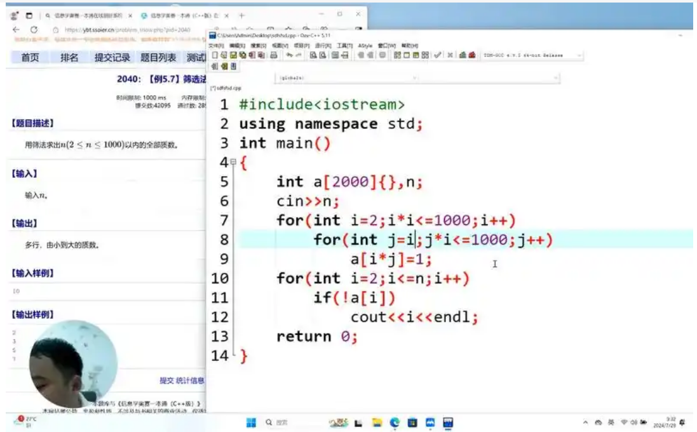Click 首页 in website navigation
697x432 pixels.
30,57
